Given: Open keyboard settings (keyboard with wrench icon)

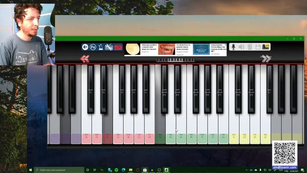Looking at the screenshot, I should [x=109, y=47].
